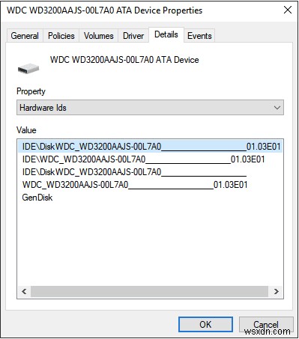Select third IDE\DiskWDC value without revision
Image resolution: width=299 pixels, height=339 pixels.
click(x=134, y=172)
